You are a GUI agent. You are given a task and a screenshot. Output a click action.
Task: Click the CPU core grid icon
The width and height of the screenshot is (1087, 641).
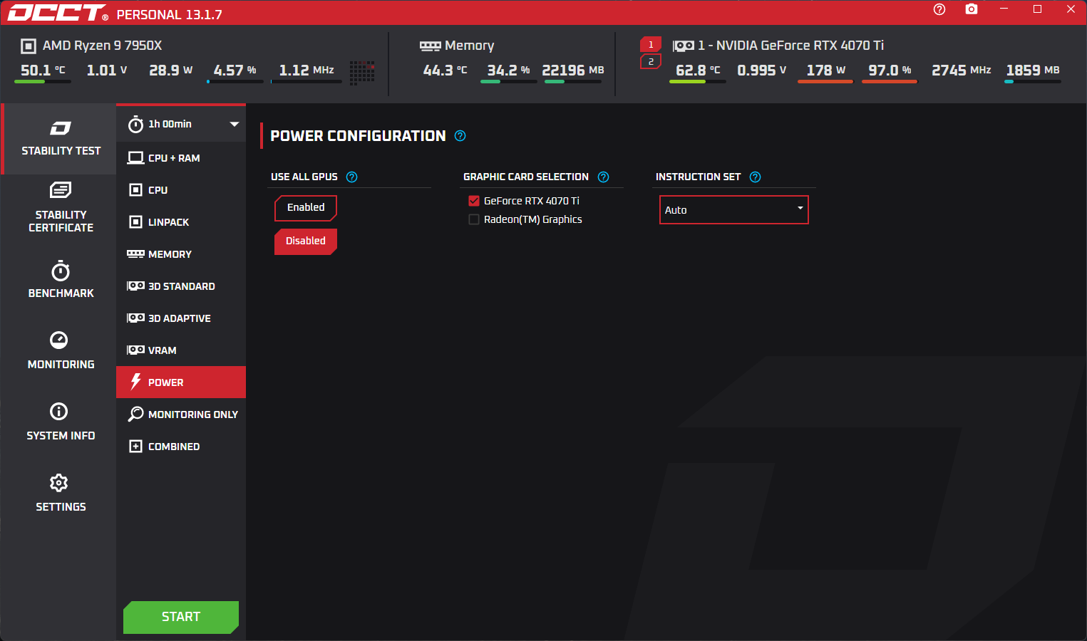point(362,72)
